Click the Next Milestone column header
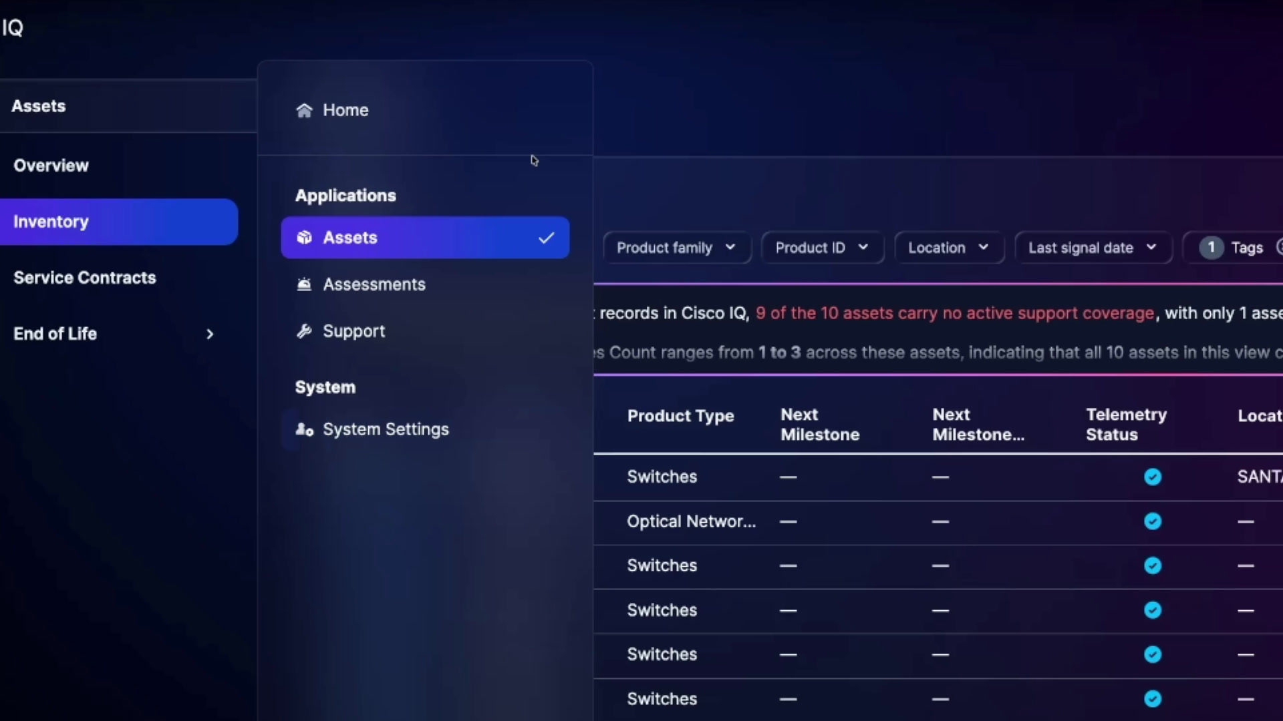The image size is (1283, 721). pos(820,425)
